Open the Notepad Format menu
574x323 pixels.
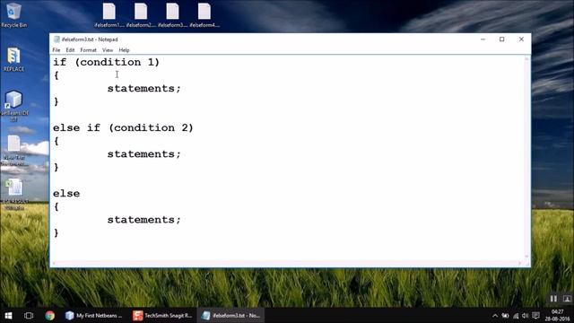click(x=88, y=50)
